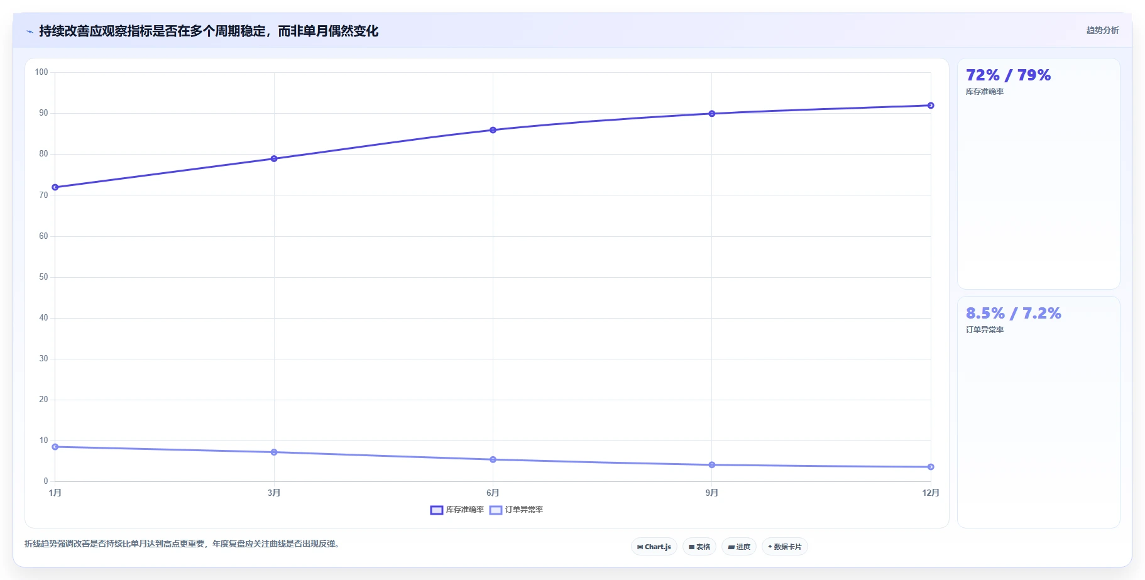Click the 1月 x-axis label
This screenshot has width=1145, height=580.
coord(55,493)
